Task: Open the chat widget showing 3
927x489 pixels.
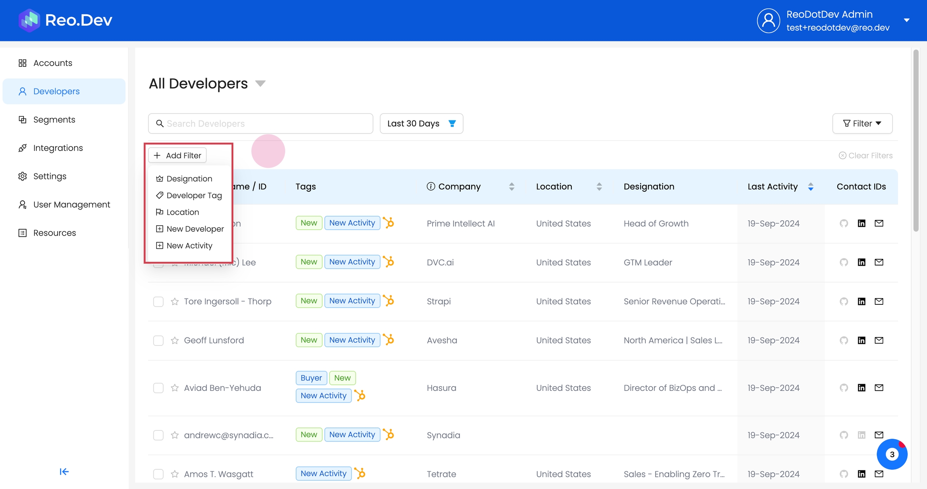Action: [892, 454]
